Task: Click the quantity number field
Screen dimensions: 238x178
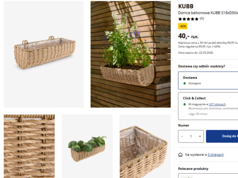Action: tap(191, 136)
